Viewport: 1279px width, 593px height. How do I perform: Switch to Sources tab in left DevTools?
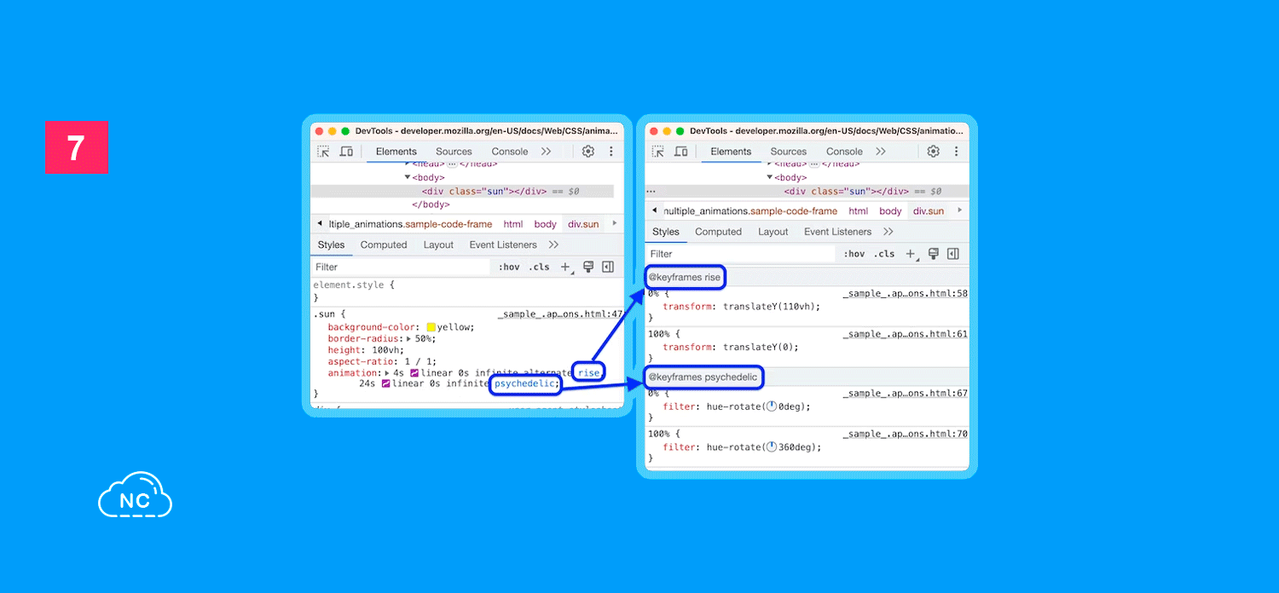coord(454,152)
